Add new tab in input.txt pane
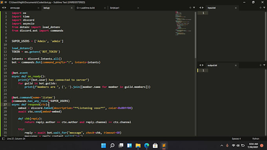Image resolution: width=267 pixels, height=150 pixels. click(260, 8)
